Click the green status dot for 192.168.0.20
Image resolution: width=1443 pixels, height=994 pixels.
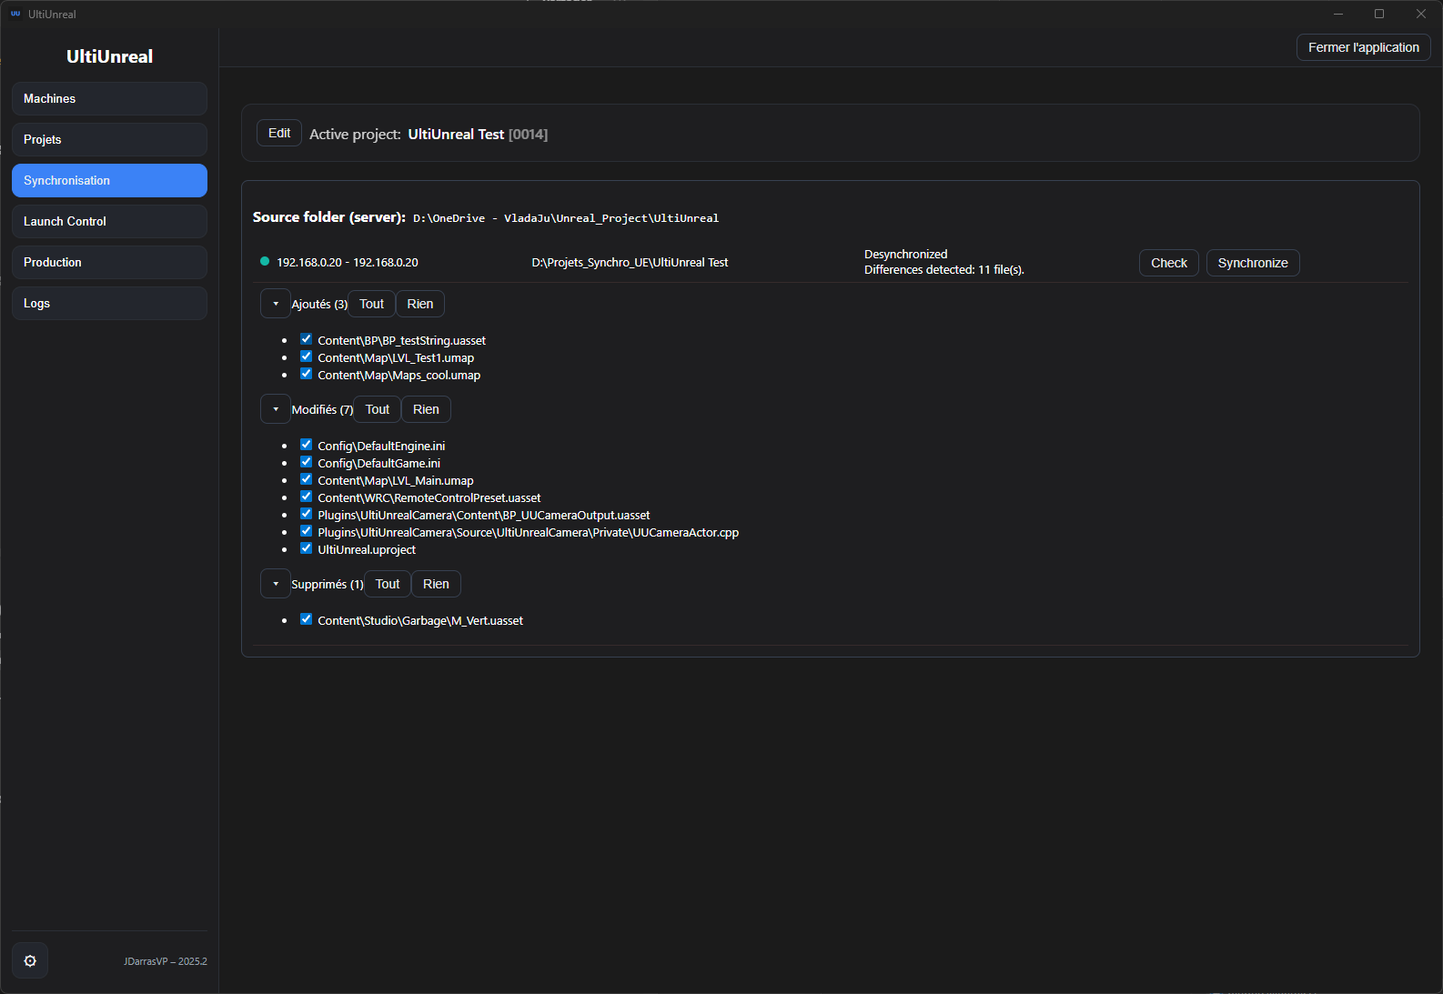click(265, 262)
